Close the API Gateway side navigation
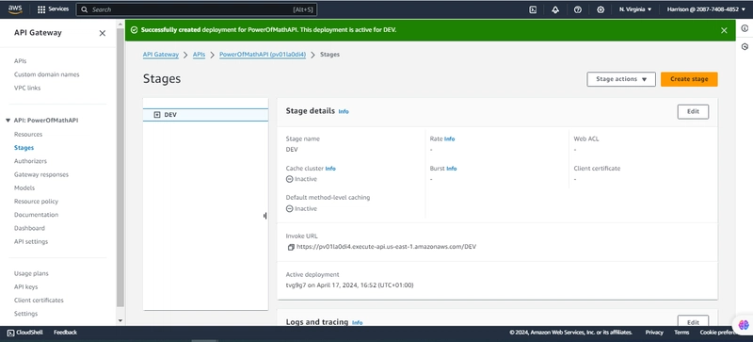 point(103,33)
